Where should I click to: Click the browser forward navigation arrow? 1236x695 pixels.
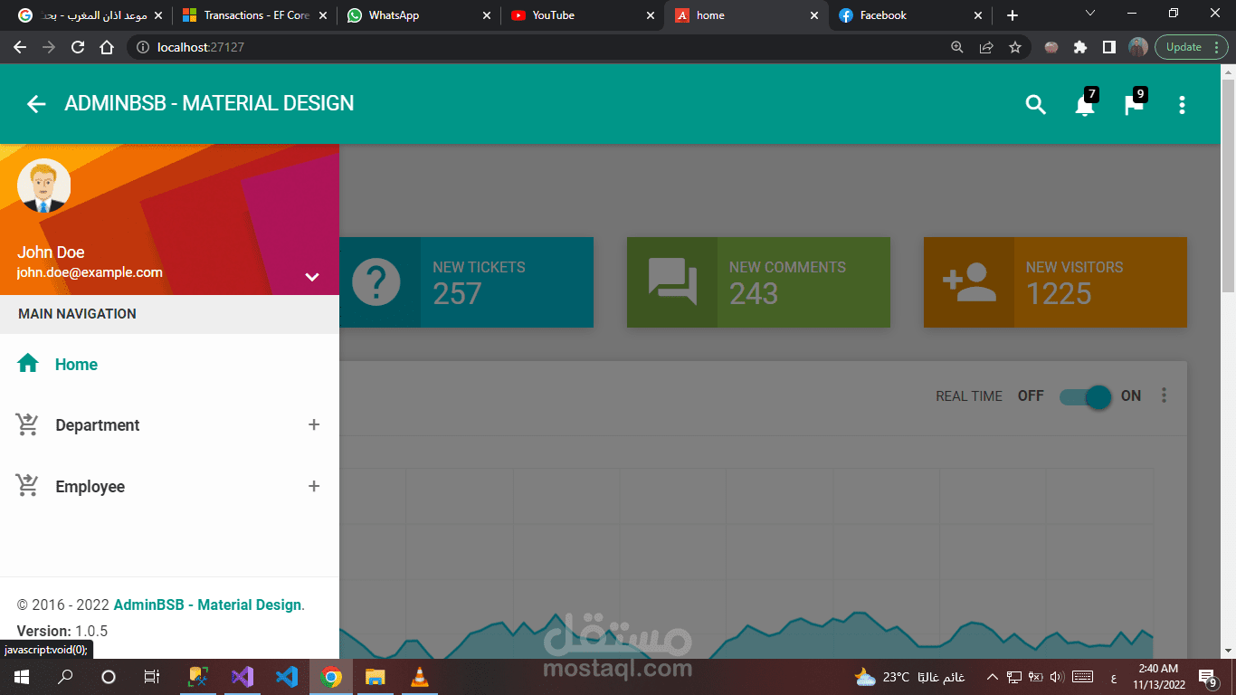tap(49, 47)
